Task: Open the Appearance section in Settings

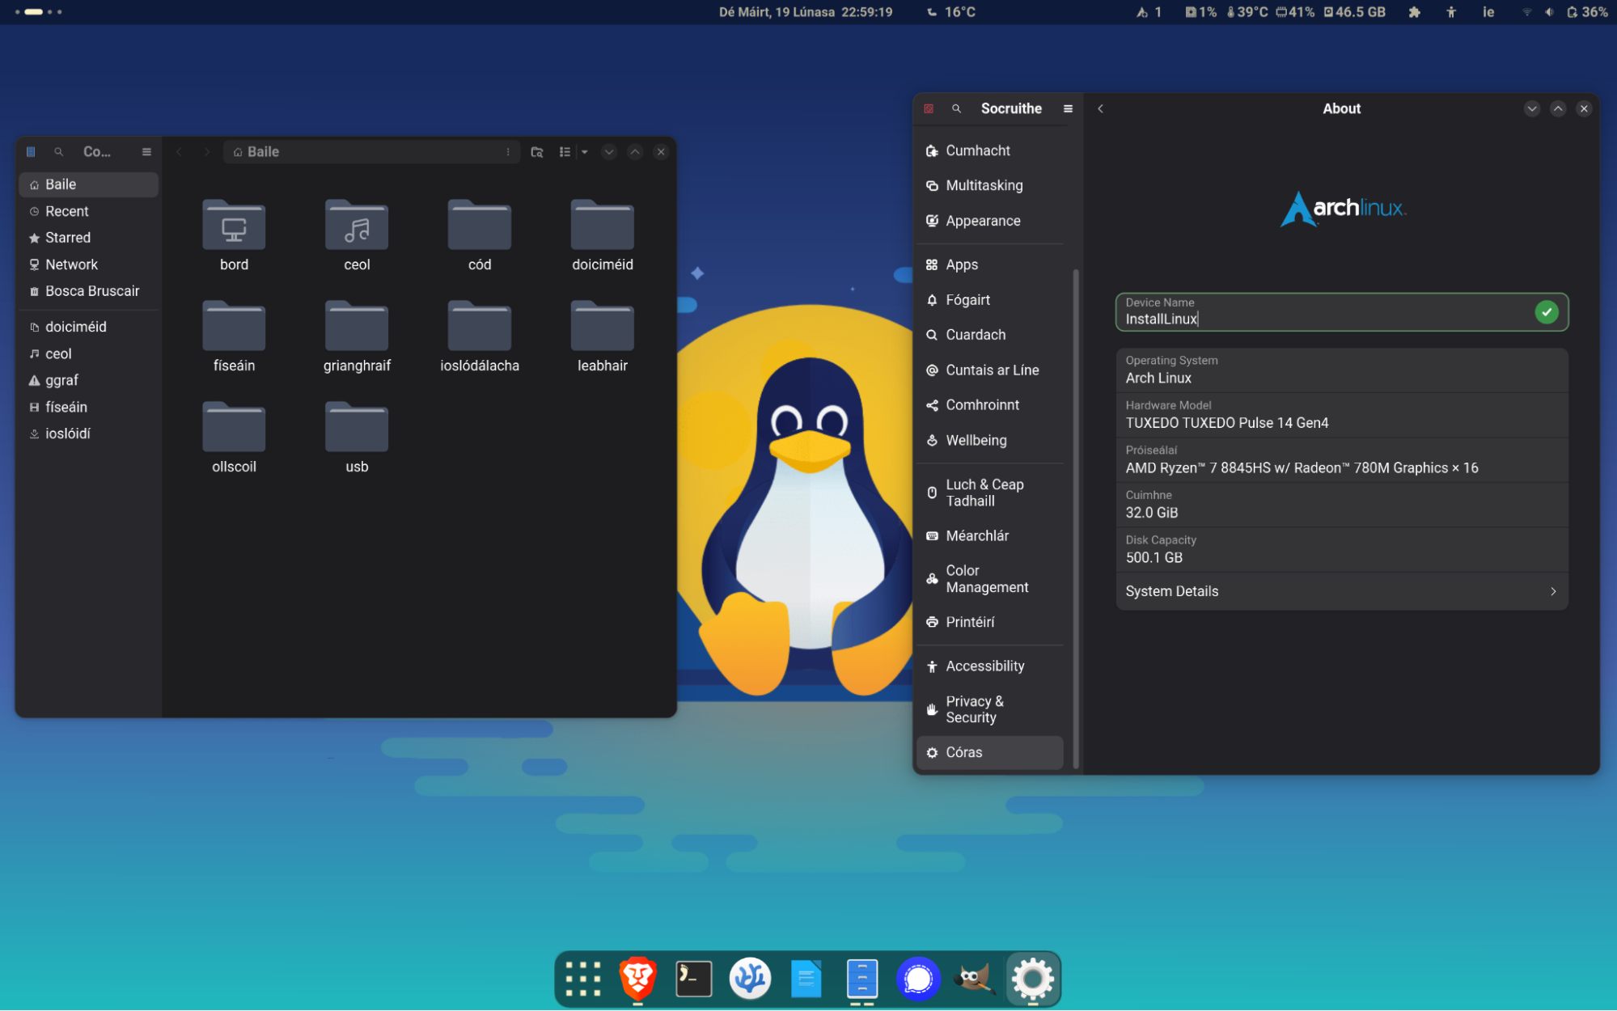Action: [x=983, y=220]
